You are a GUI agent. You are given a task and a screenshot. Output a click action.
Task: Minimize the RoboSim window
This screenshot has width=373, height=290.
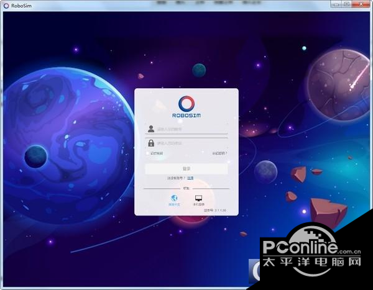pos(336,4)
